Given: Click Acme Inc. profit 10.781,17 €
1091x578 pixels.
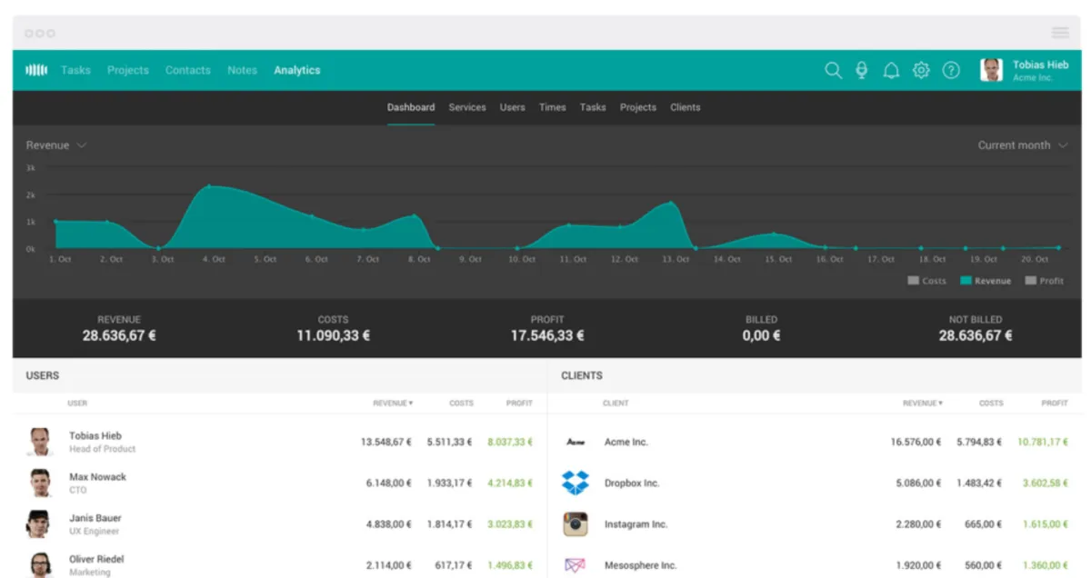Looking at the screenshot, I should [x=1043, y=443].
